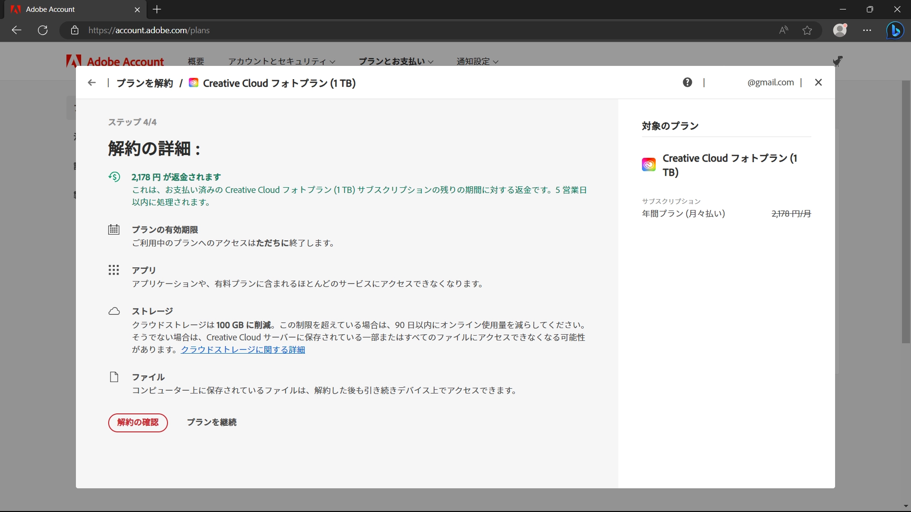911x512 pixels.
Task: Expand the プランと支払い dropdown
Action: point(395,61)
